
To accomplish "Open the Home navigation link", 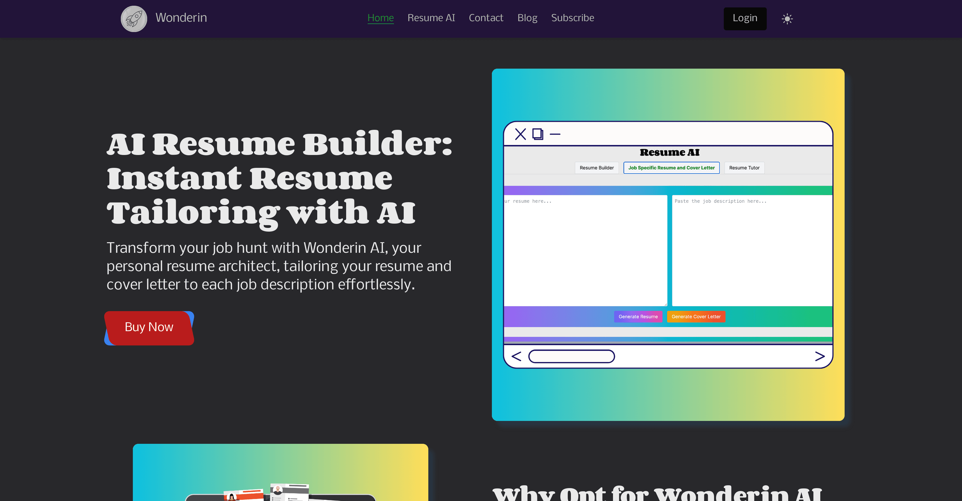I will [x=380, y=17].
